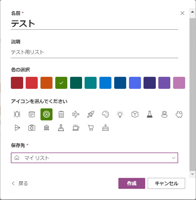The width and height of the screenshot is (196, 200).
Task: Pick the clipboard checklist icon
Action: point(61,114)
